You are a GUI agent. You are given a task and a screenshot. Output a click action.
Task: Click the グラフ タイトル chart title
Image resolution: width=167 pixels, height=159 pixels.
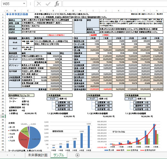tap(119, 132)
